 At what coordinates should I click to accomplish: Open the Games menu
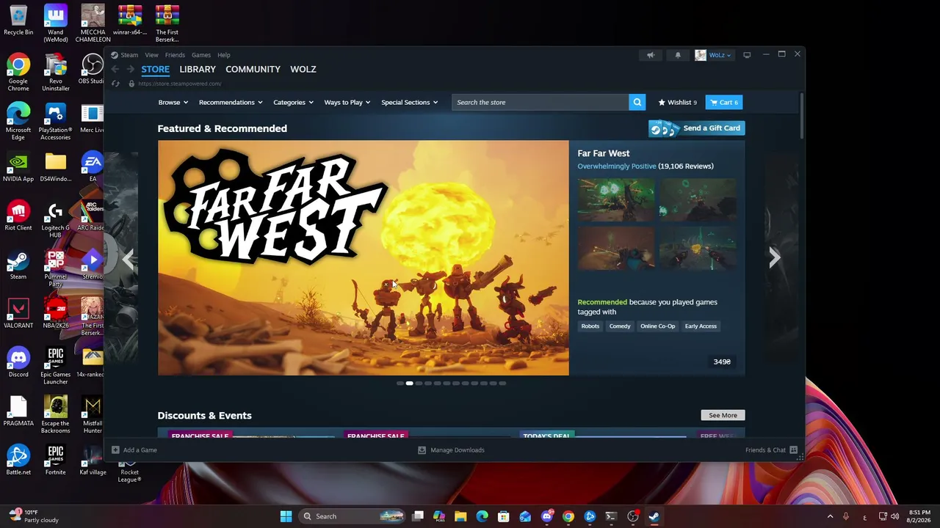pos(201,55)
